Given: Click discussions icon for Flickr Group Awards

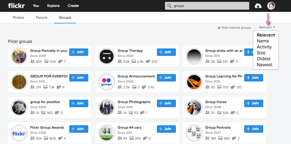Looking at the screenshot, I should pyautogui.click(x=60, y=138).
